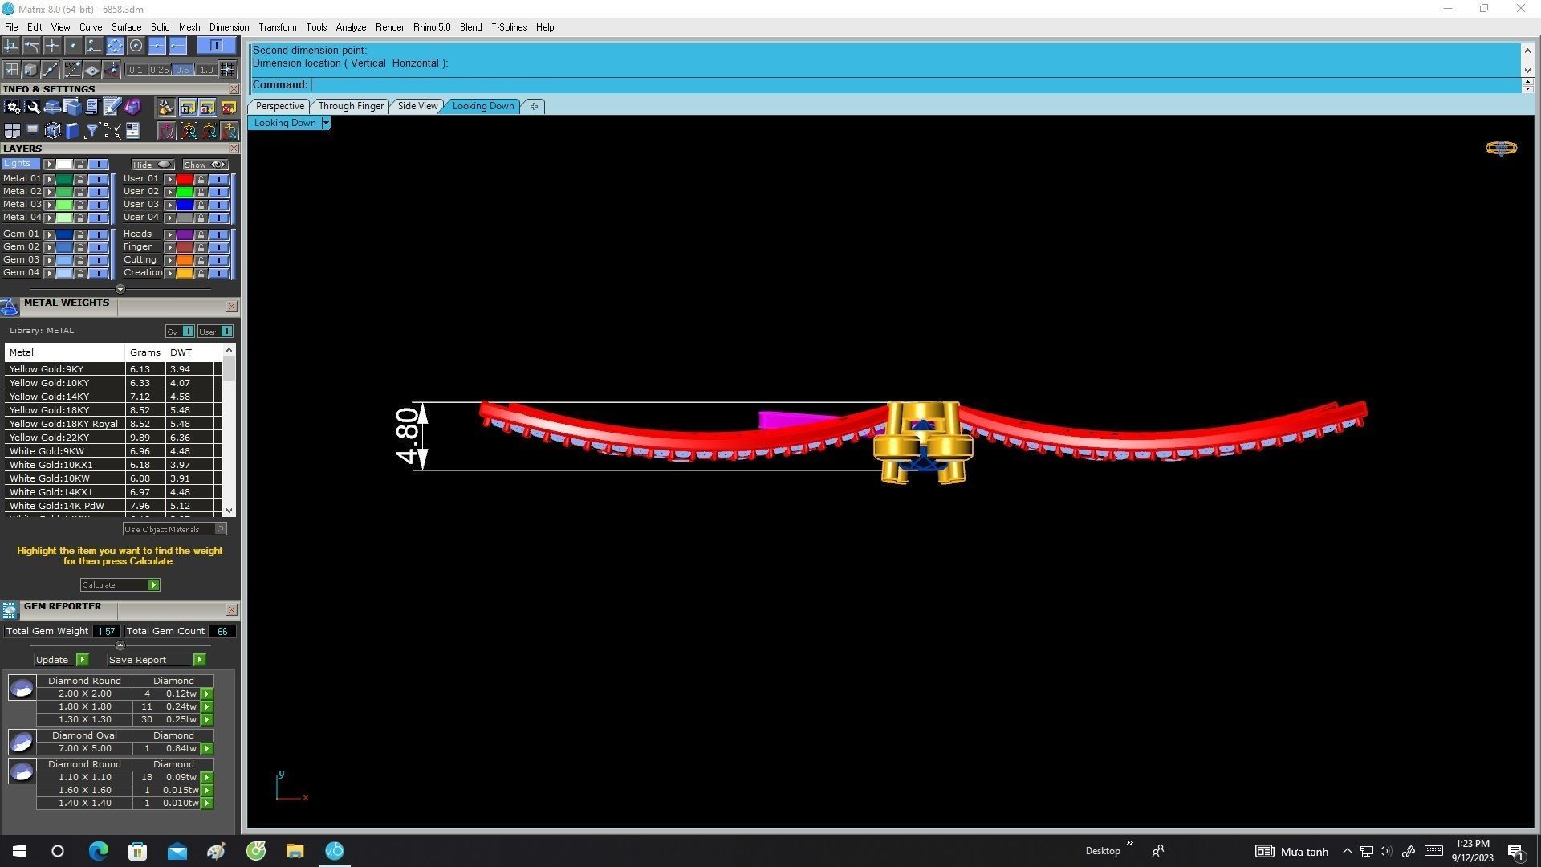Switch to the Side View tab
Screen dimensions: 1541x867
tap(417, 106)
